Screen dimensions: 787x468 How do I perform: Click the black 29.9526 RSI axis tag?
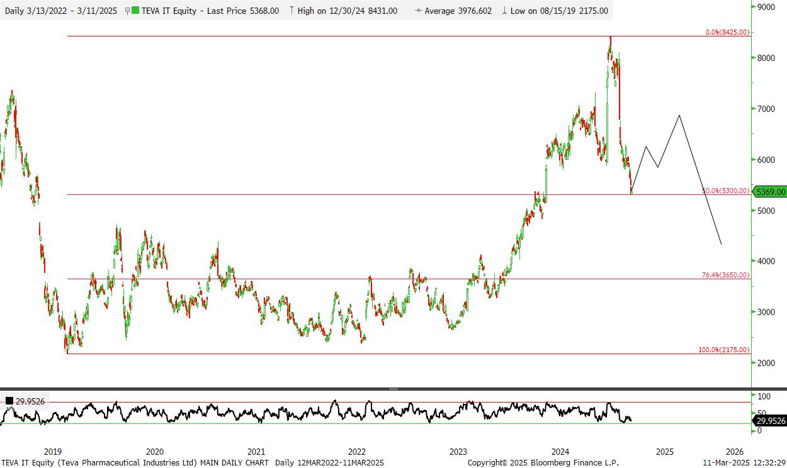point(770,421)
